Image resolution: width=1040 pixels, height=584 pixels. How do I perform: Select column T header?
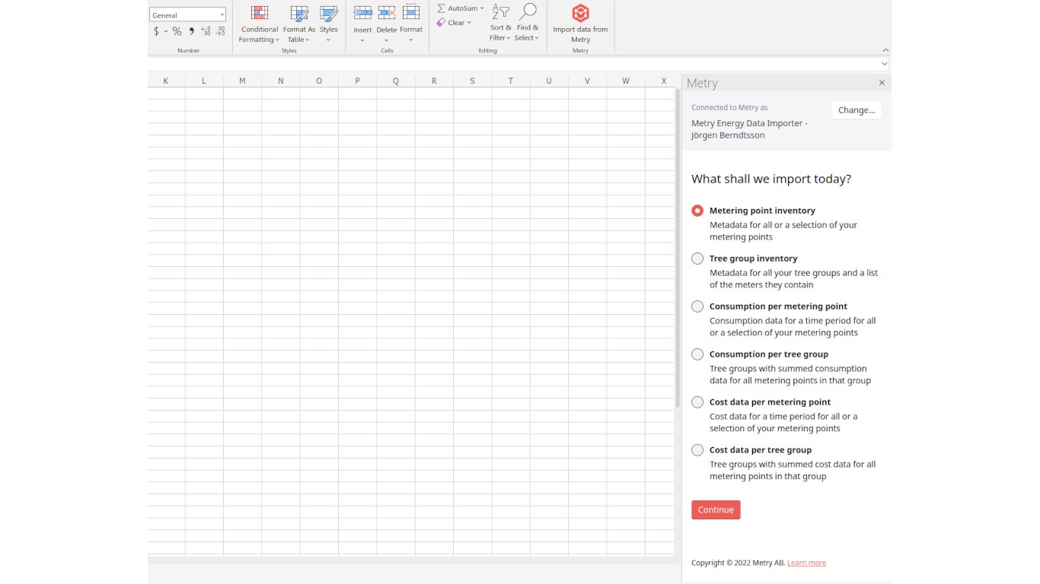[x=511, y=81]
